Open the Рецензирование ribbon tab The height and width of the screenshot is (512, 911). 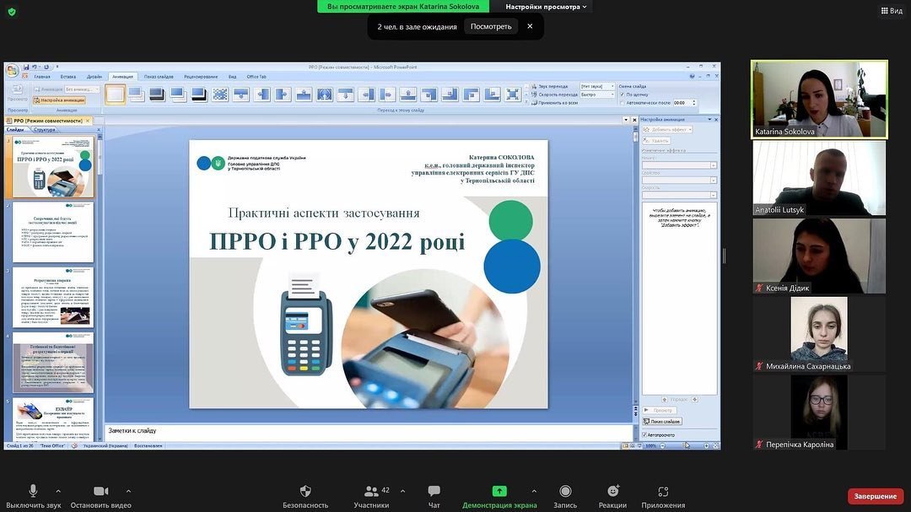[201, 77]
